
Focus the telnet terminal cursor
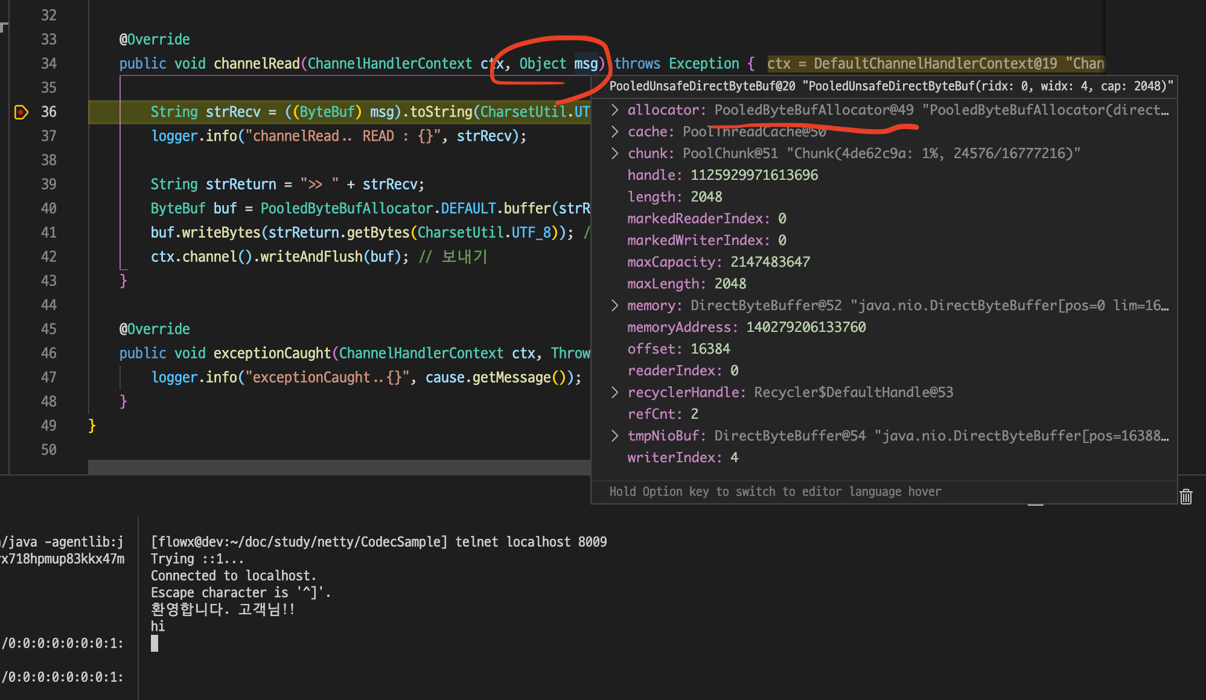click(155, 643)
